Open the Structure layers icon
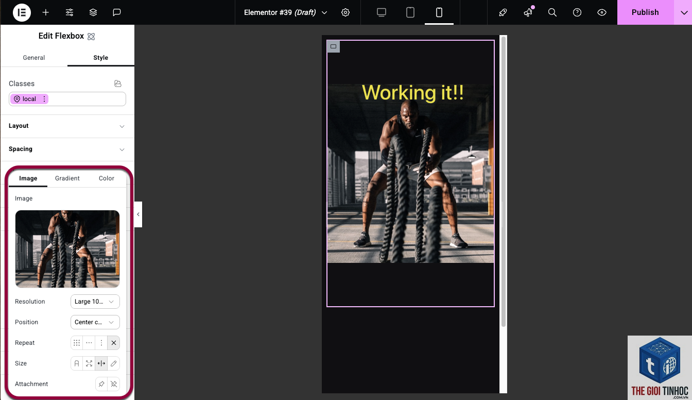The width and height of the screenshot is (692, 400). [x=93, y=12]
